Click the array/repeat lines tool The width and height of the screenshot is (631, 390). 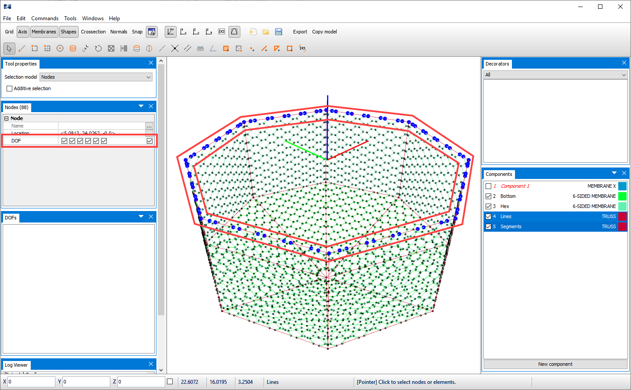pyautogui.click(x=124, y=48)
